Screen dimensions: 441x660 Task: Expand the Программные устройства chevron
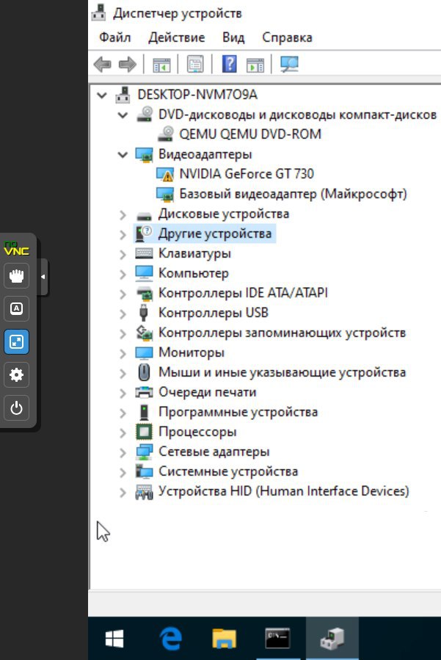[x=123, y=413]
